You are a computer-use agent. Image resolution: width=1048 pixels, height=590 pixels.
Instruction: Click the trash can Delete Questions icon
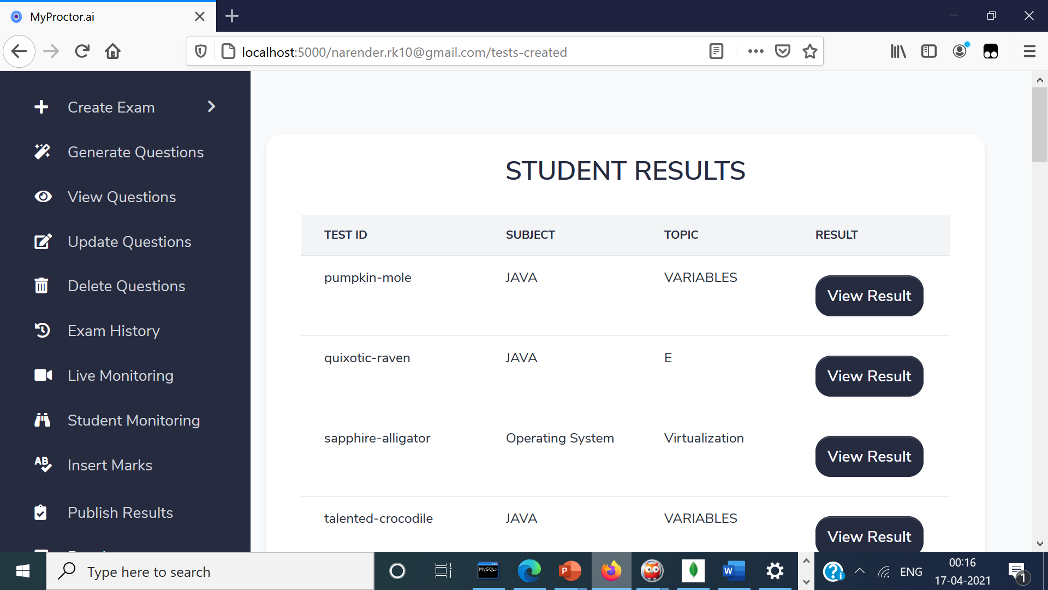41,286
